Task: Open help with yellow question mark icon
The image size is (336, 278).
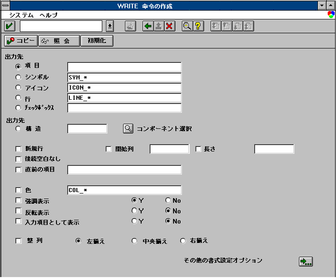Action: point(199,26)
